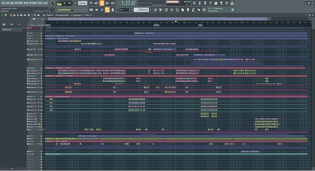The height and width of the screenshot is (171, 315).
Task: Mute the Chorus 1 track
Action: 41,99
